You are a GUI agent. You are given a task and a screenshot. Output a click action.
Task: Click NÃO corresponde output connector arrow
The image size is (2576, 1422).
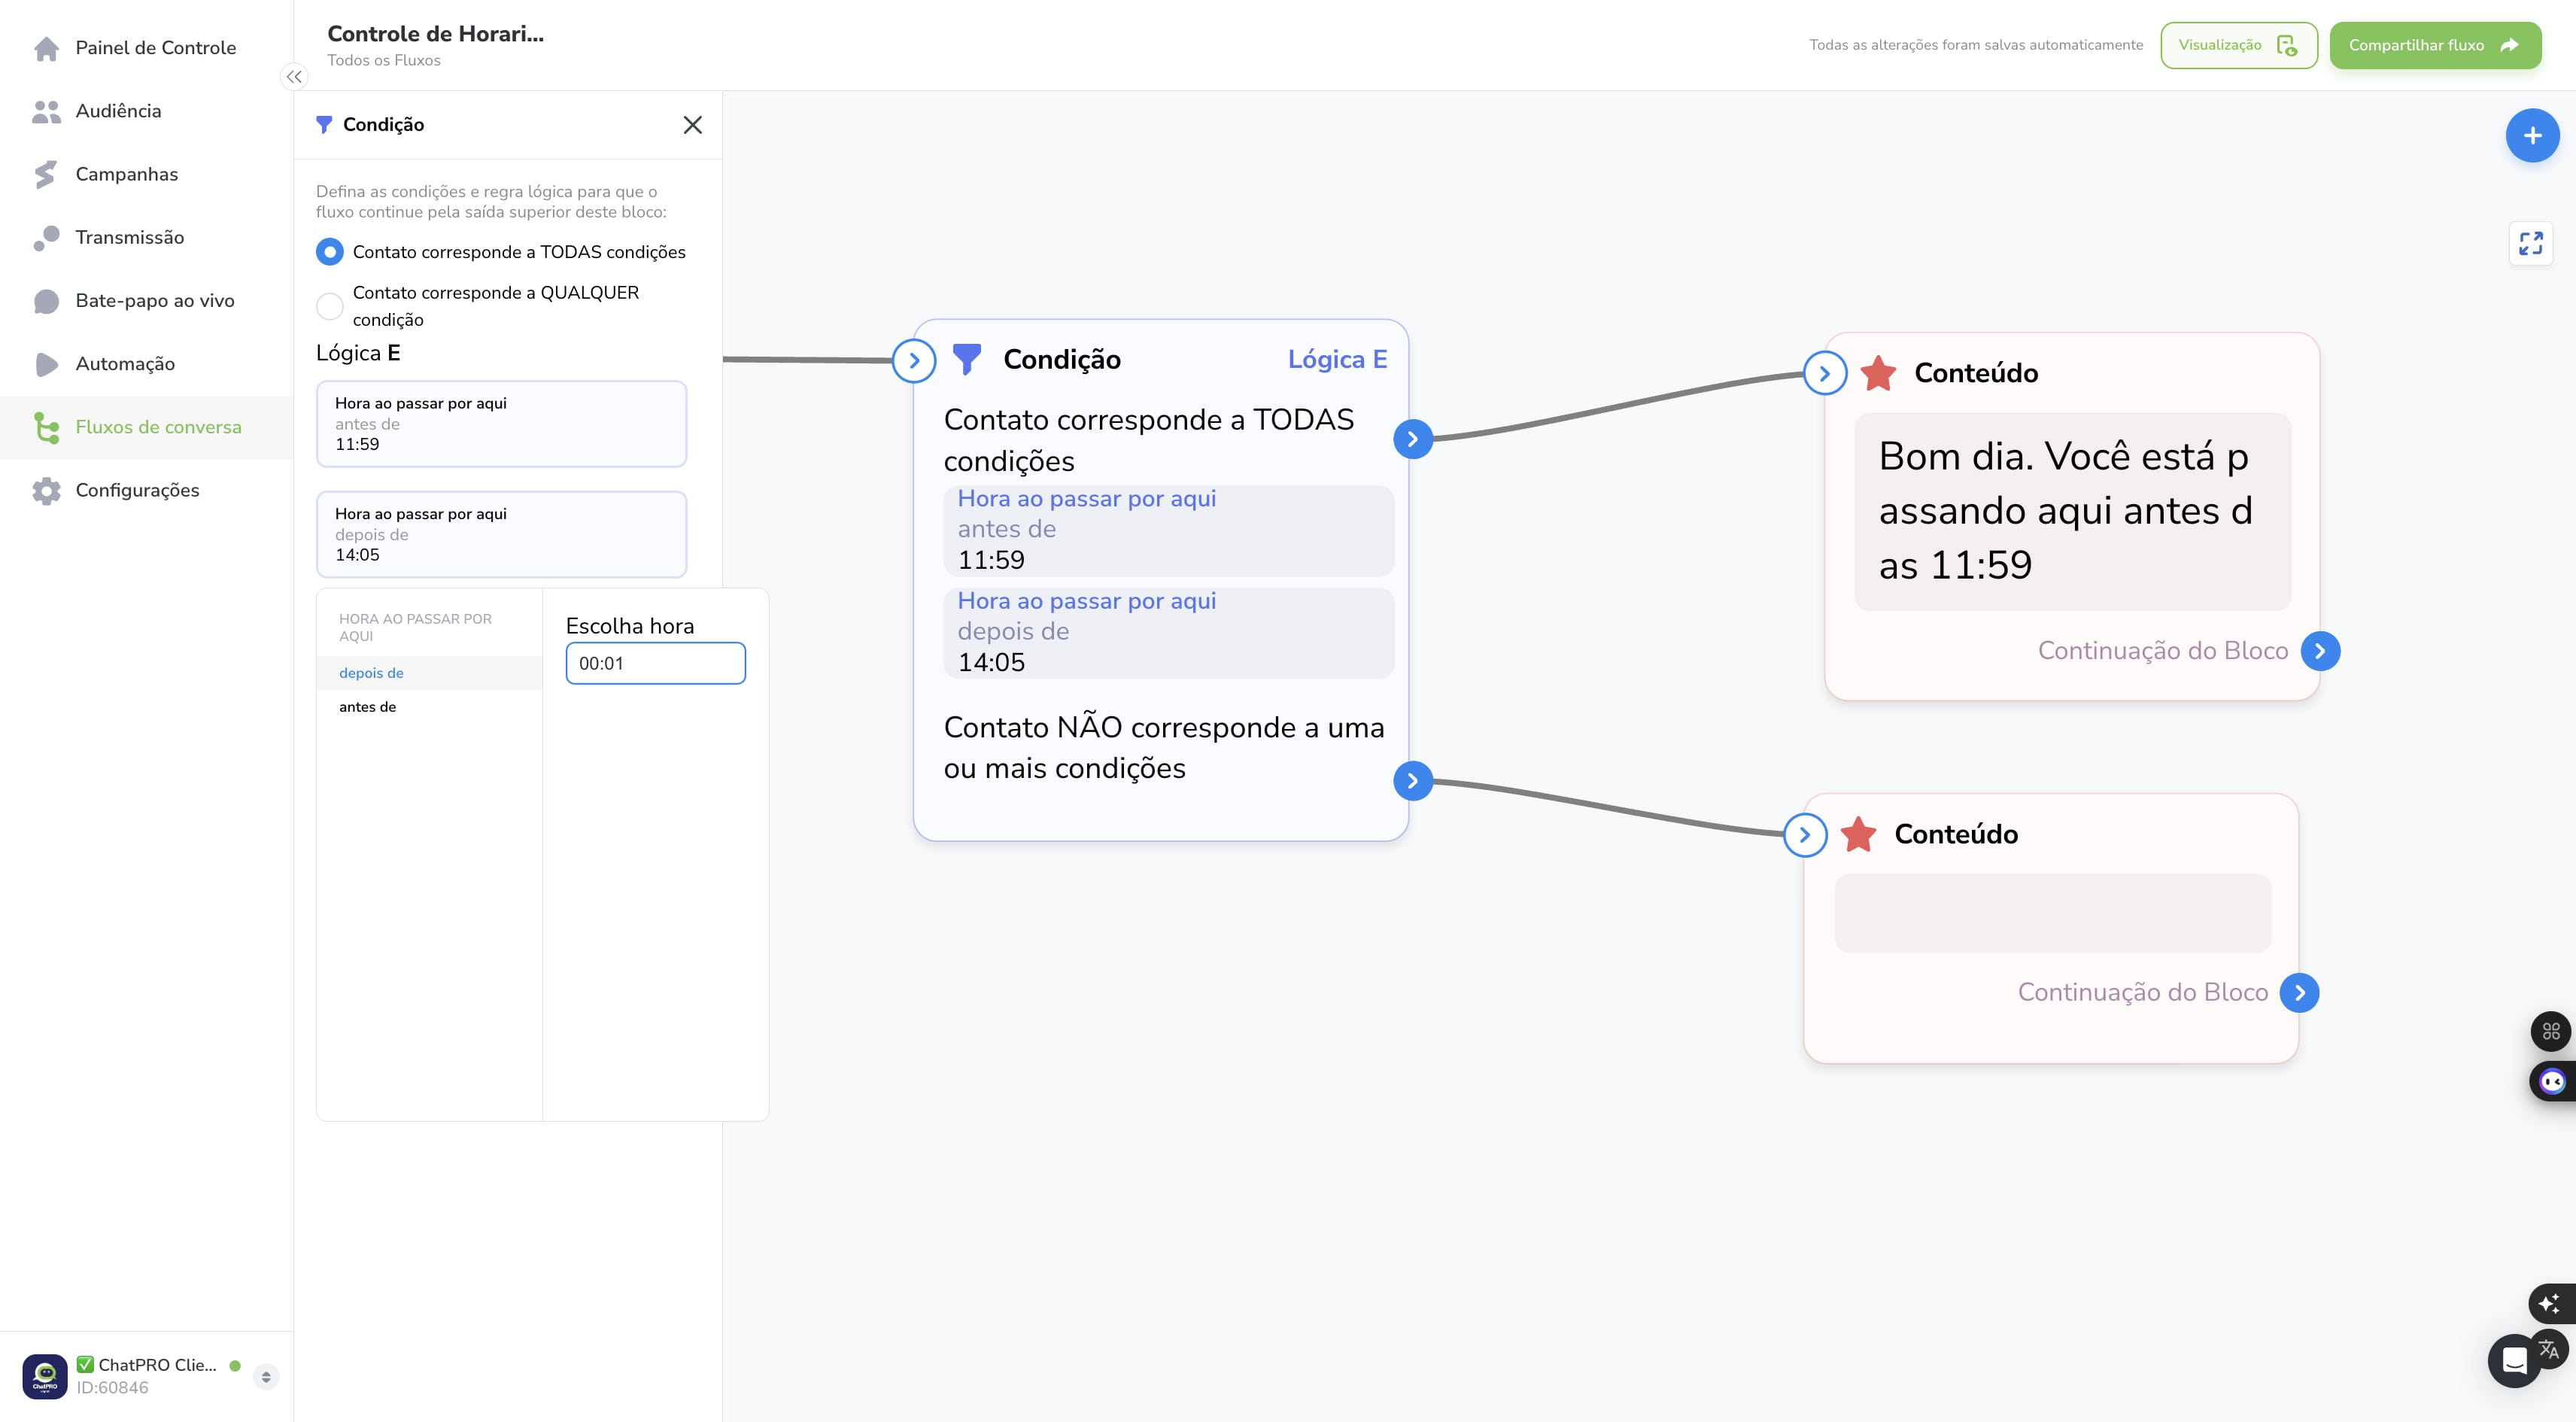pyautogui.click(x=1412, y=781)
